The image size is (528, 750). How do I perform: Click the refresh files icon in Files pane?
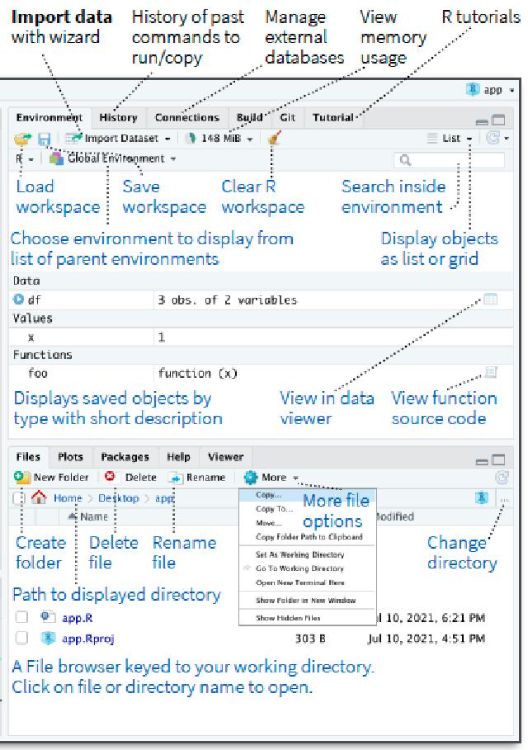pos(502,477)
